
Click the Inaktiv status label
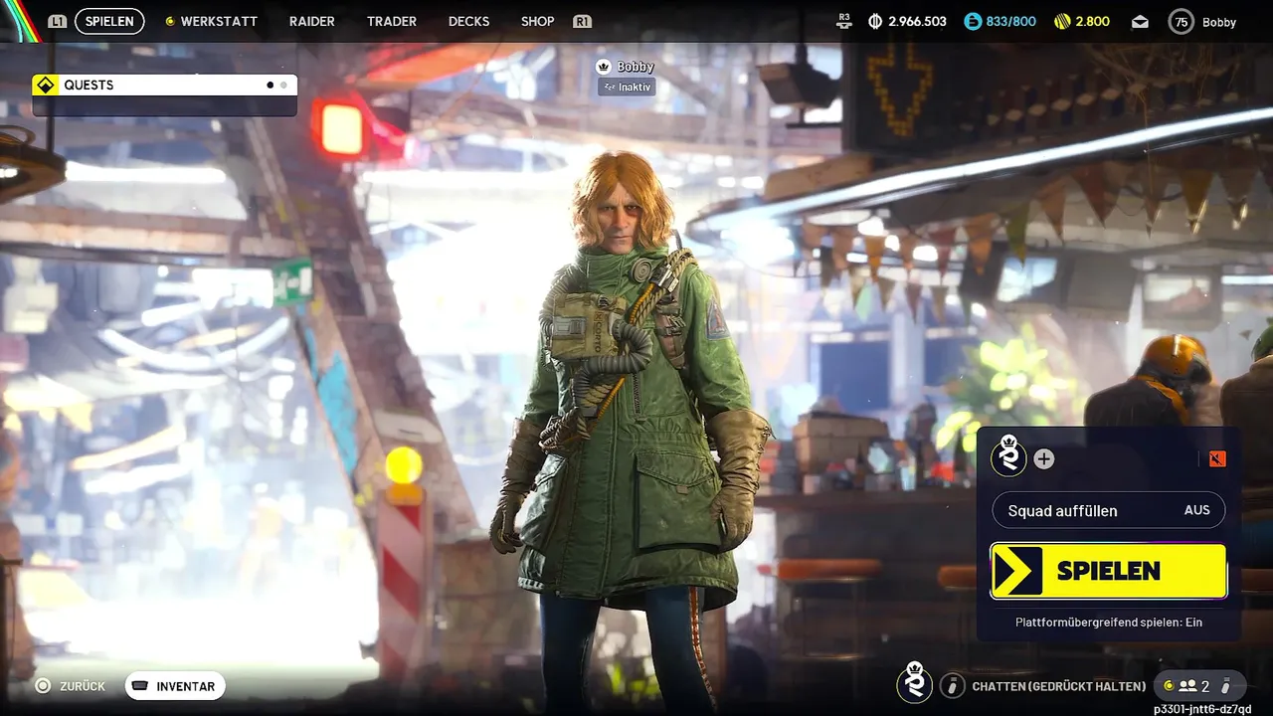tap(627, 88)
